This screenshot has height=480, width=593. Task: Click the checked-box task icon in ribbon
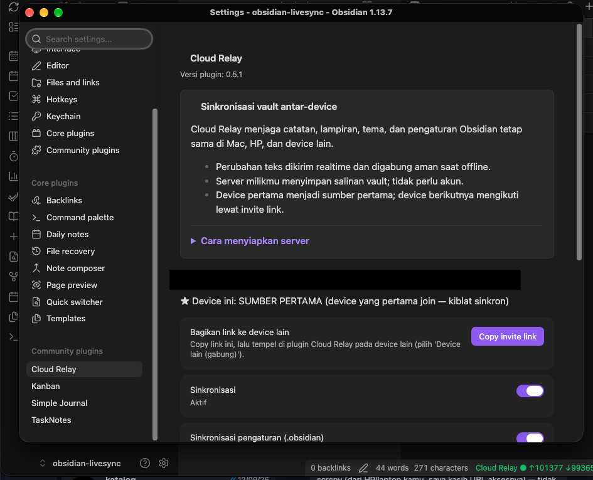(14, 96)
